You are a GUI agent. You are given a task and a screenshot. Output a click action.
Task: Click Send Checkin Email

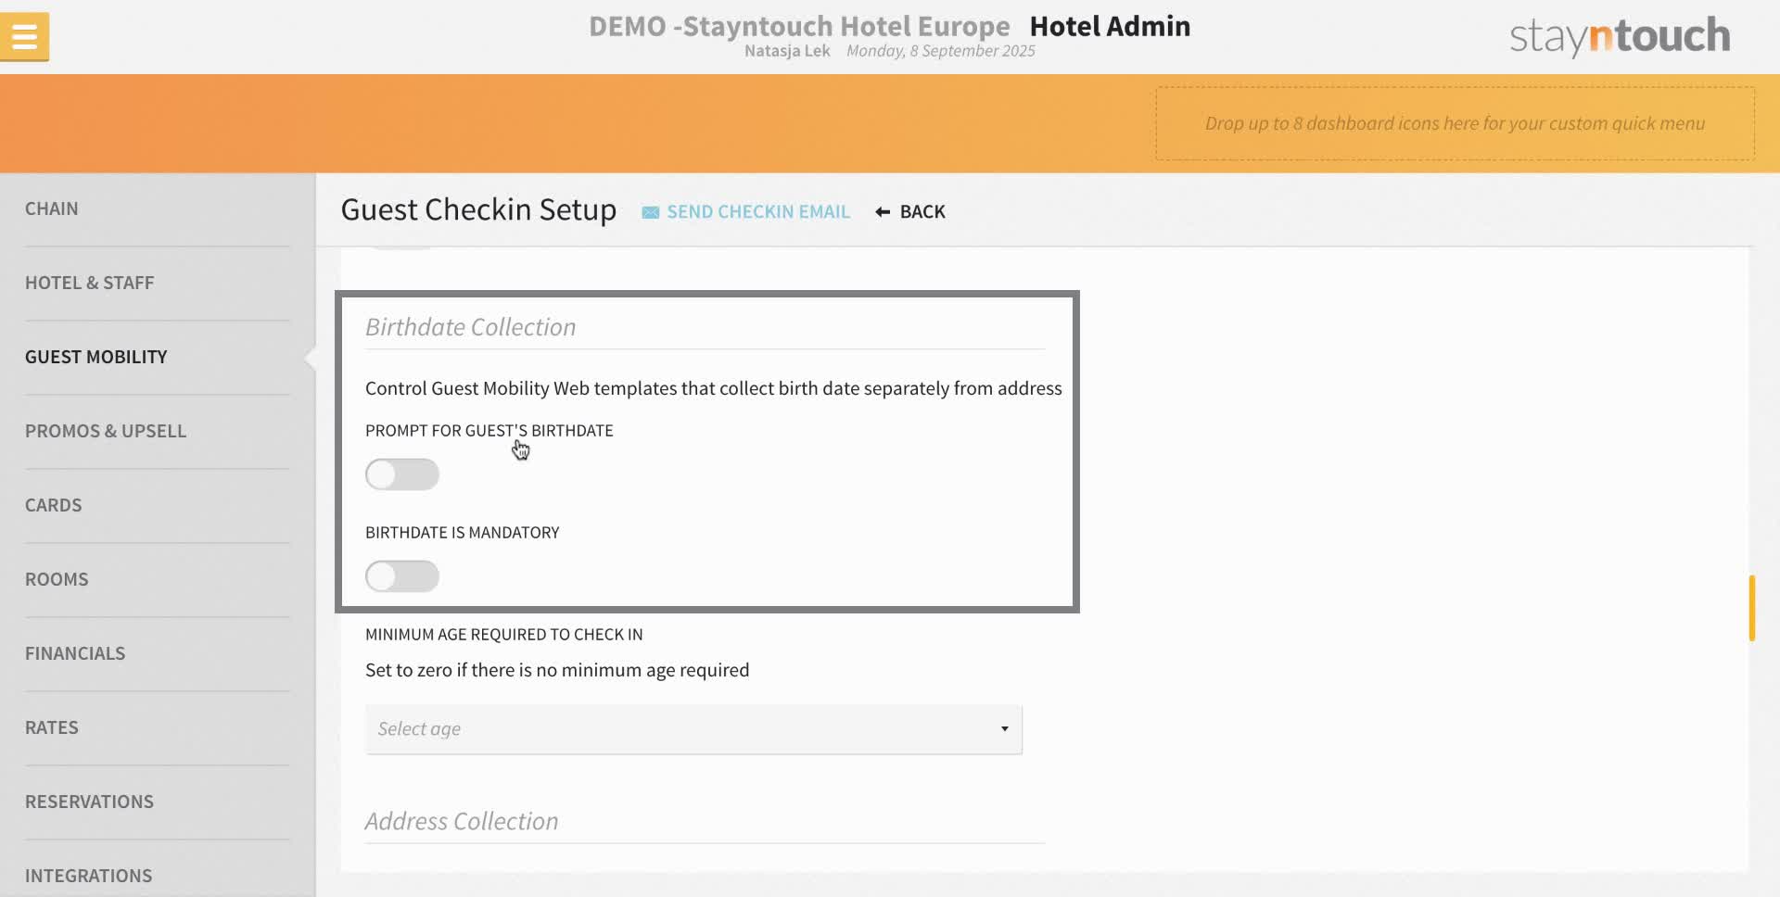[x=758, y=211]
